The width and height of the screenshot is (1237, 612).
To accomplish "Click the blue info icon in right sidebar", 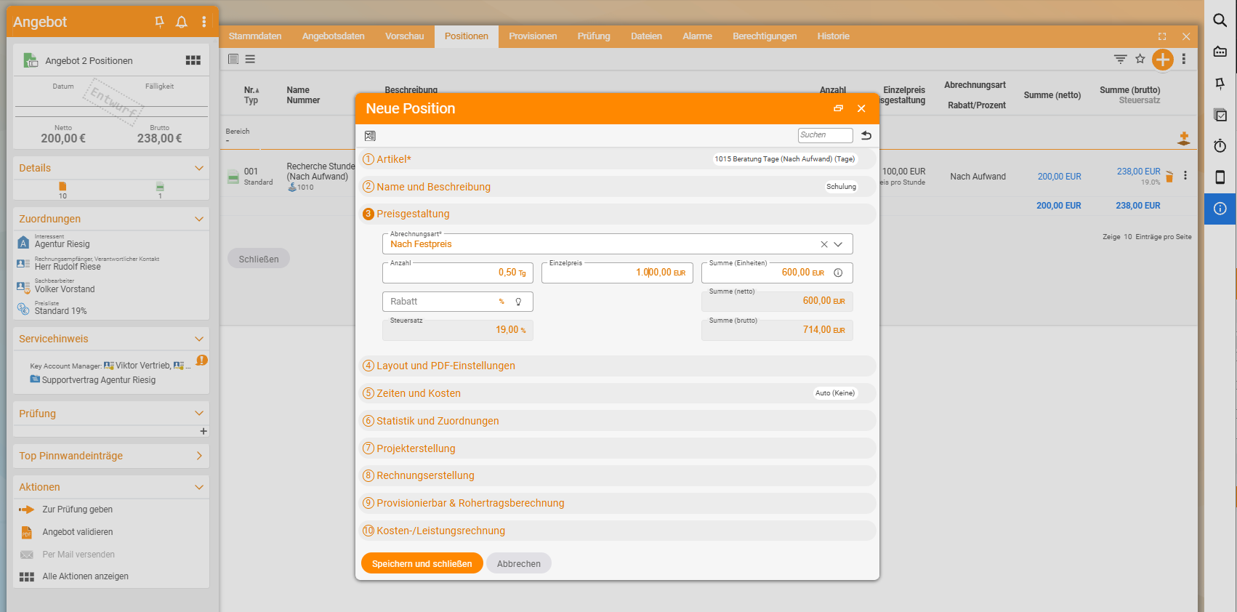I will 1220,209.
